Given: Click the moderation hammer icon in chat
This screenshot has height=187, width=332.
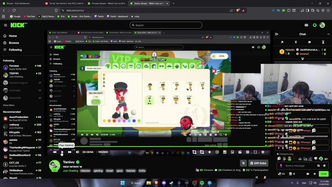Looking at the screenshot, I should 282,42.
